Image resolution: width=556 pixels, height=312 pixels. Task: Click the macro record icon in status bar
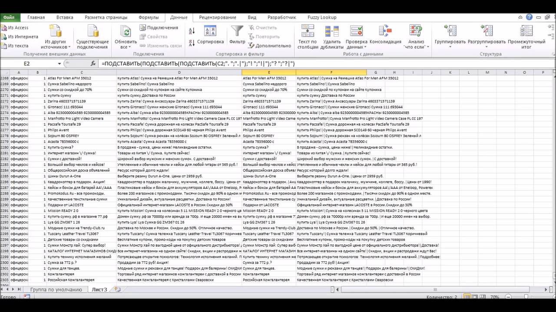[x=27, y=297]
